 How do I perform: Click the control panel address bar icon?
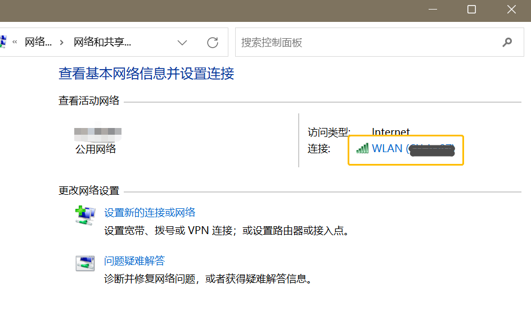pos(3,42)
